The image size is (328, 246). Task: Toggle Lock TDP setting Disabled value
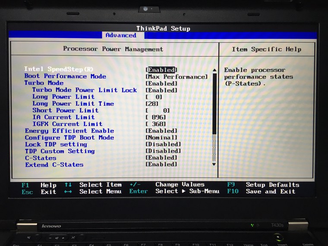163,144
